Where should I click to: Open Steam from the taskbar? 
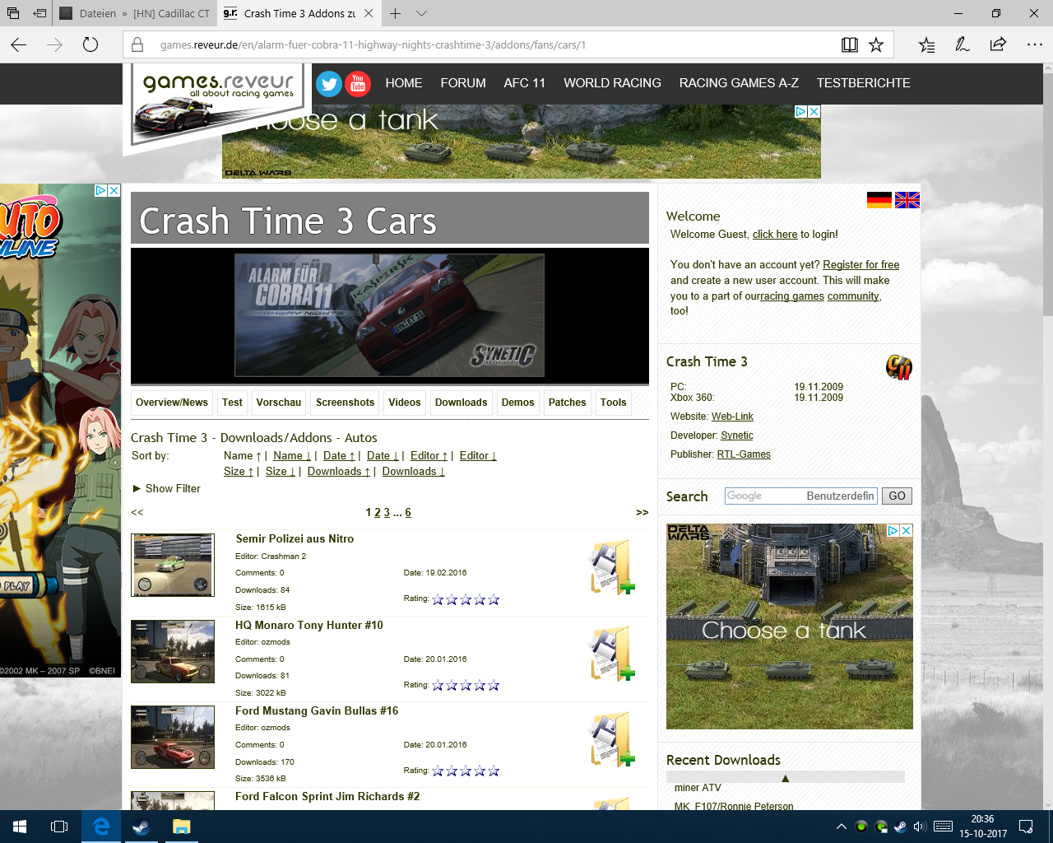coord(141,827)
